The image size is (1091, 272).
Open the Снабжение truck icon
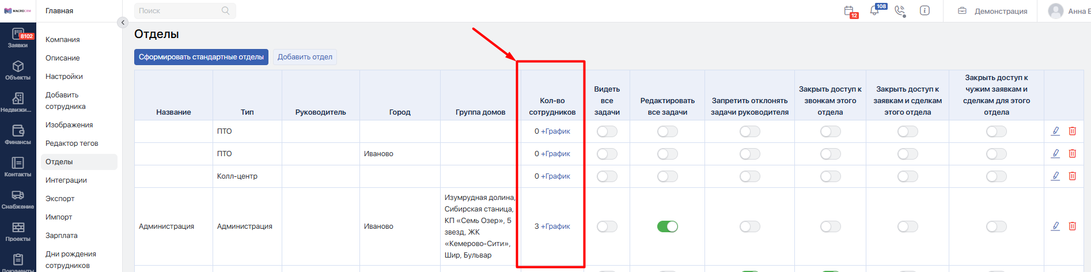[18, 199]
